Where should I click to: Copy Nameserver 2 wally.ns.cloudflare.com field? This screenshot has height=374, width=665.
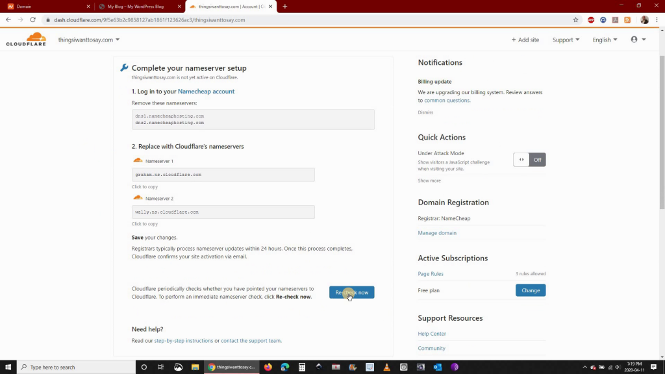[x=223, y=212]
